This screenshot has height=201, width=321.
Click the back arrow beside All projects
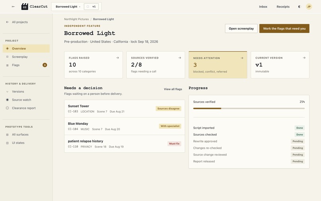[8, 22]
